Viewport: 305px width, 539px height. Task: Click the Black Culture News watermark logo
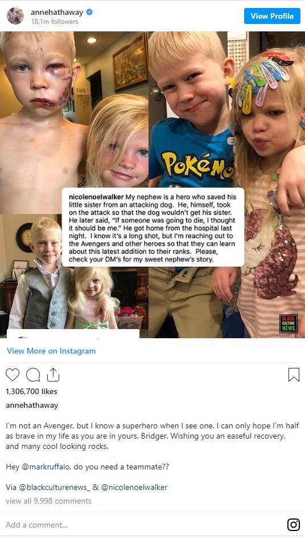pyautogui.click(x=288, y=323)
